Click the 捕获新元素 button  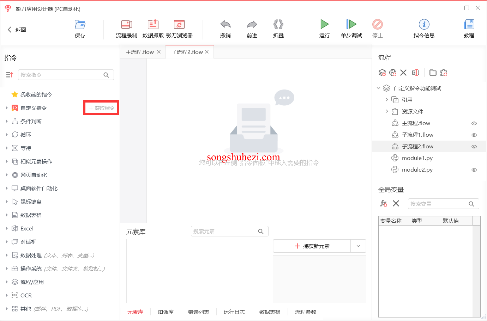click(x=312, y=246)
